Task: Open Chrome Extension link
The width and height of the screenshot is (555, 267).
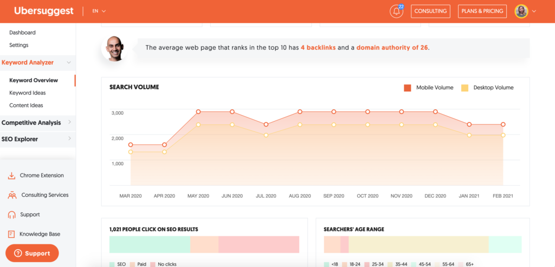Action: click(x=42, y=176)
